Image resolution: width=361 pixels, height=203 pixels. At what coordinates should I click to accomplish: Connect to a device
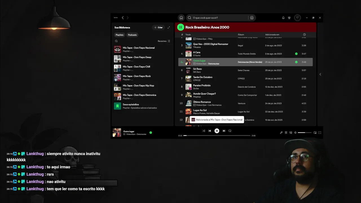click(291, 133)
